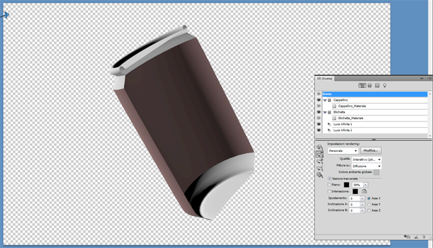
Task: Collapse the Etichetta mesh tree
Action: (x=325, y=112)
